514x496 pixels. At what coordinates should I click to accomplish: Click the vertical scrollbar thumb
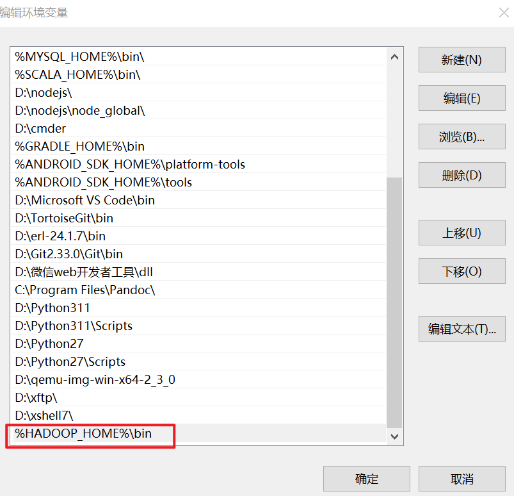394,301
